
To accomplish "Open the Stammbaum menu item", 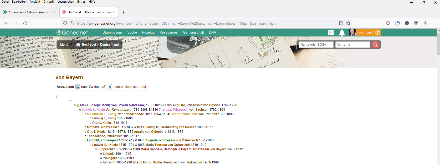I will [x=112, y=33].
